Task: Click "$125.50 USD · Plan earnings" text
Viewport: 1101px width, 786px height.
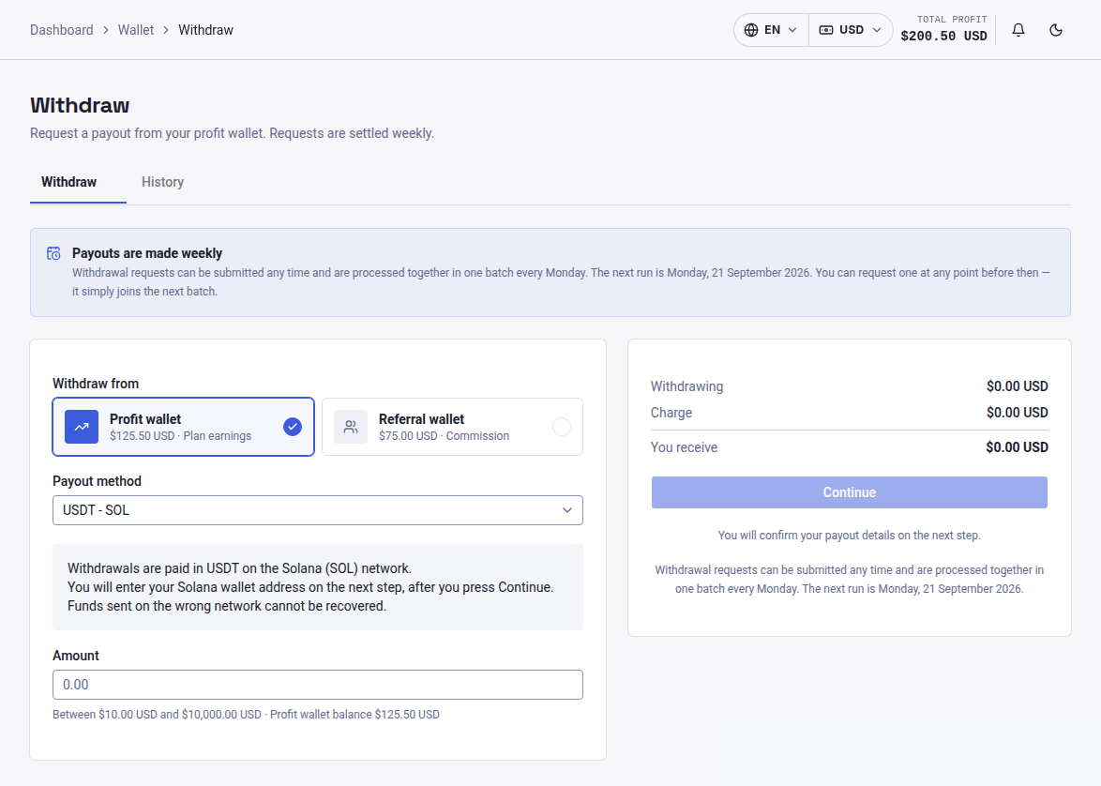Action: (x=180, y=436)
